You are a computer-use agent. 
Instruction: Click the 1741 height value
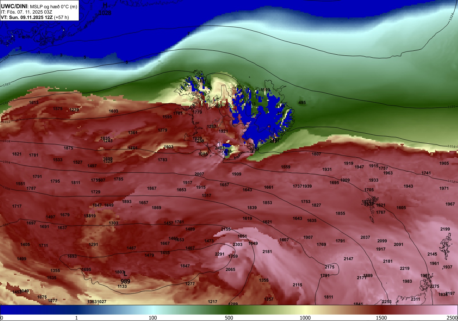point(426,173)
